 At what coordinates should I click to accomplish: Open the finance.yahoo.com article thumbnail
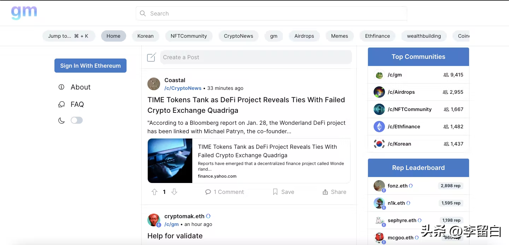point(170,161)
